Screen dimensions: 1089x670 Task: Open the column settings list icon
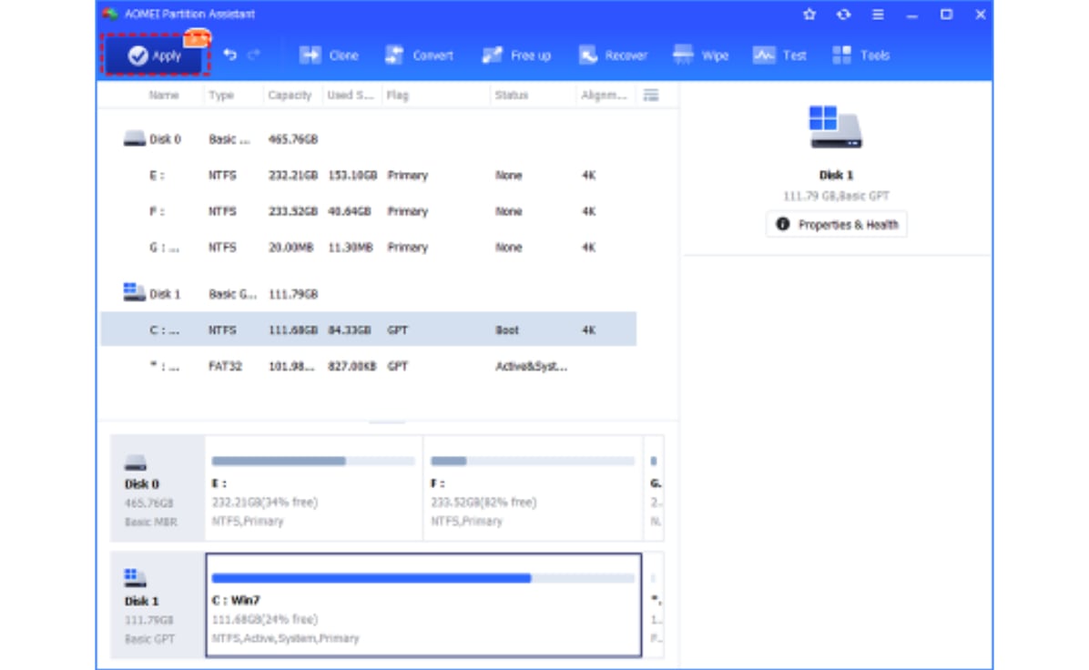tap(651, 95)
